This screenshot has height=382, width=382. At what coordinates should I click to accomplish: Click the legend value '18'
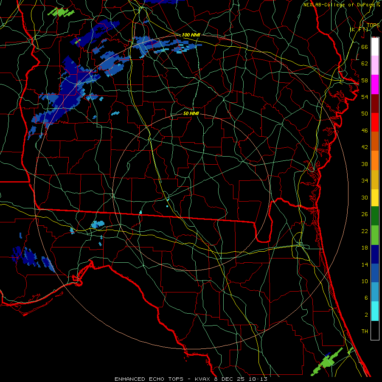pyautogui.click(x=365, y=248)
